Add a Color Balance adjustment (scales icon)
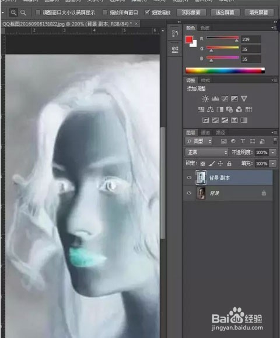This screenshot has width=280, height=338. [211, 109]
